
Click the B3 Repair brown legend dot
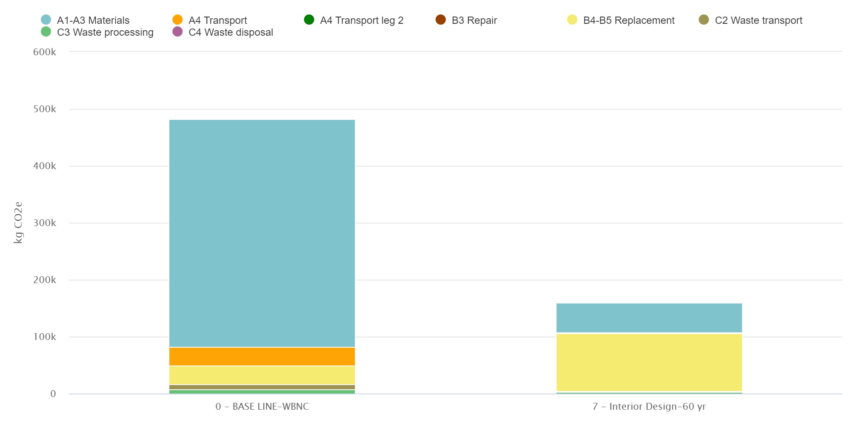(x=441, y=20)
